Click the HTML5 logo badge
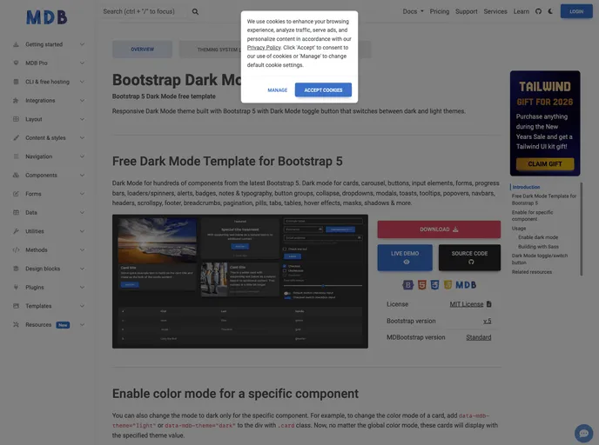 tap(421, 285)
